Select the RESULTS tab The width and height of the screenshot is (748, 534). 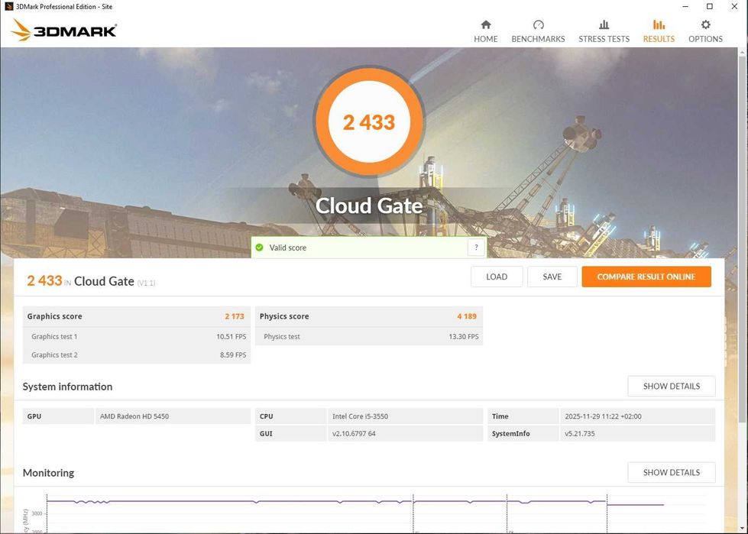[659, 31]
